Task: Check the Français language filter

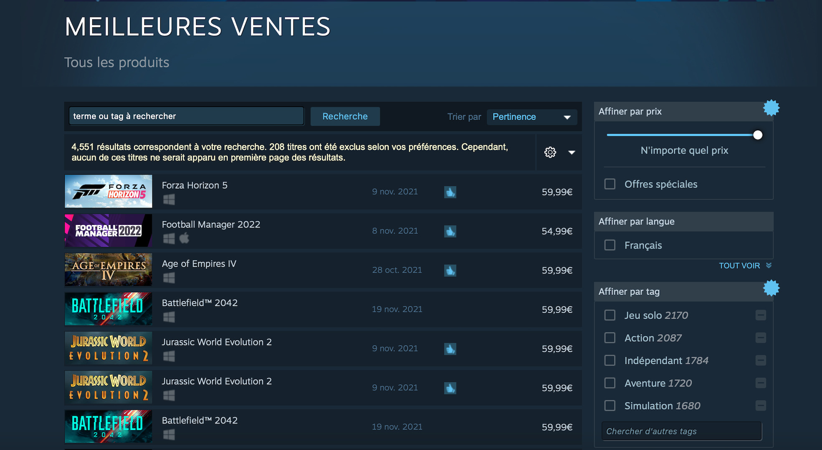Action: (610, 245)
